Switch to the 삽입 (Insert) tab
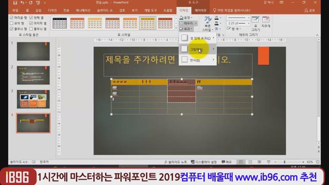This screenshot has height=185, width=329. [38, 10]
